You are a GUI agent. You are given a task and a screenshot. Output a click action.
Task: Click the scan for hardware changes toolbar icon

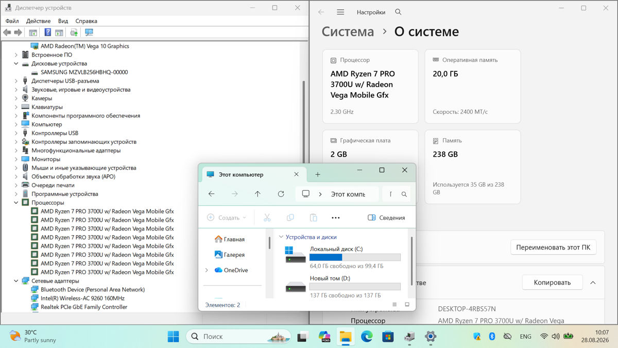click(89, 32)
